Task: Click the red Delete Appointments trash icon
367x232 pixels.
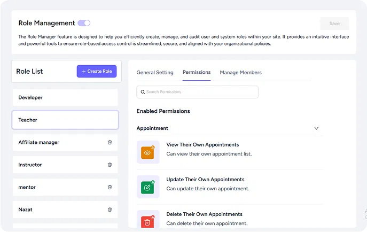Action: click(148, 221)
